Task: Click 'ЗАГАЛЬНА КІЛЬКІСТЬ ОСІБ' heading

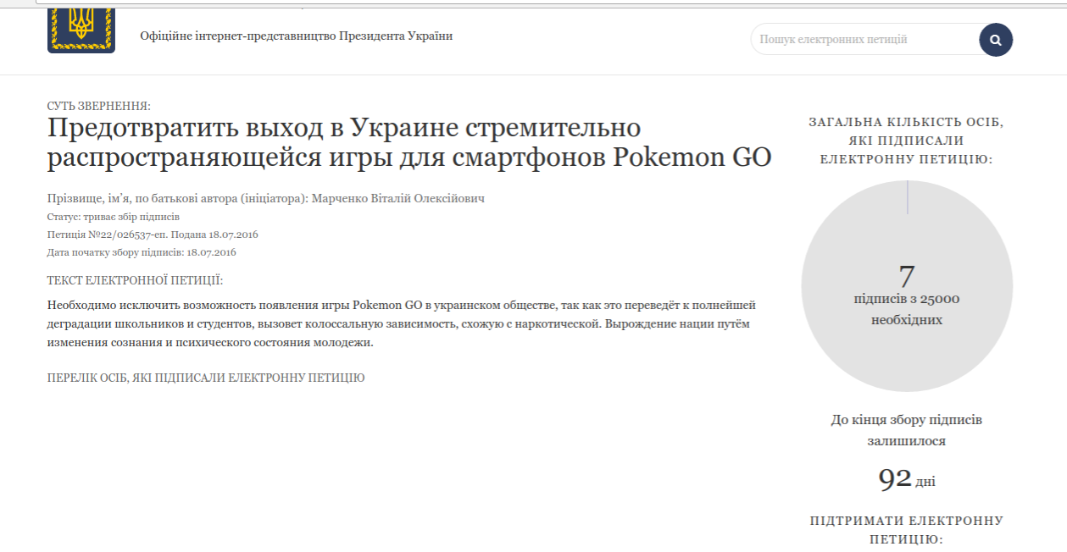Action: coord(907,141)
